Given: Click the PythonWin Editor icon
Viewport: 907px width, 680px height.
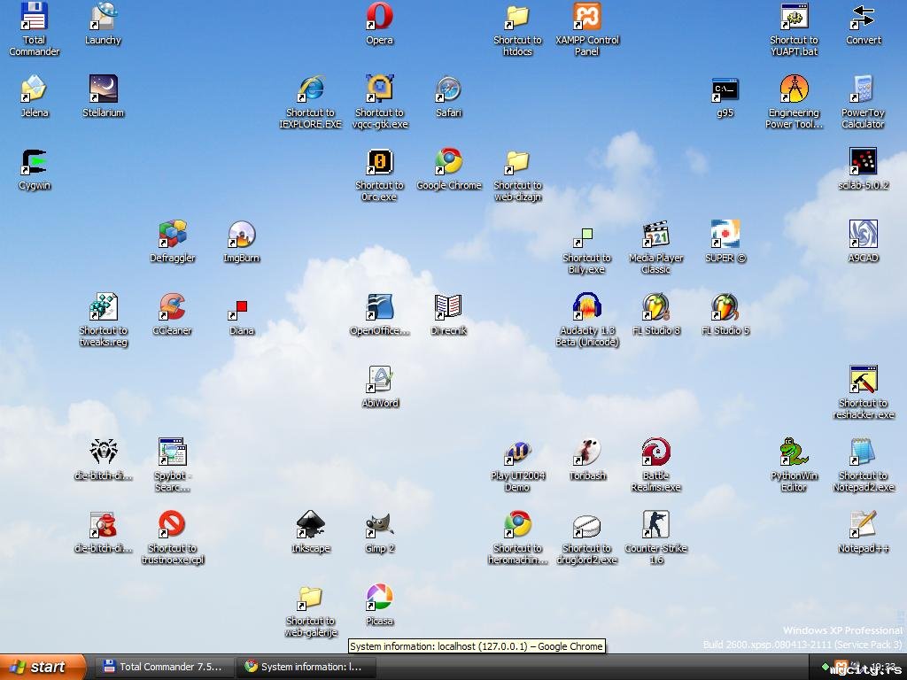Looking at the screenshot, I should click(x=794, y=452).
